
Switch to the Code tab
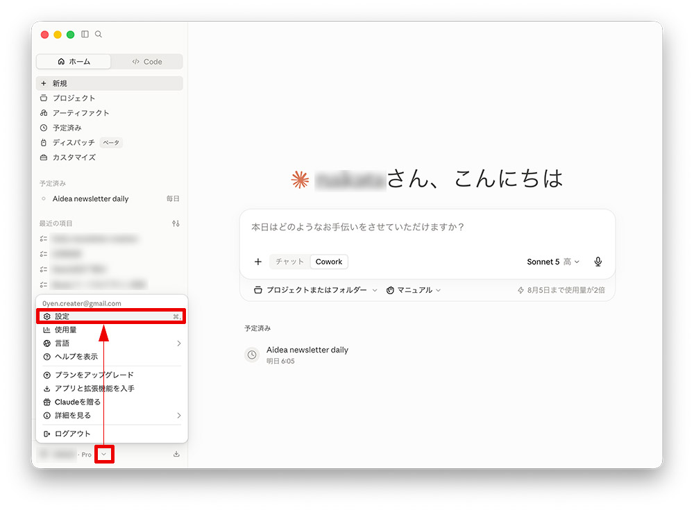[x=147, y=62]
